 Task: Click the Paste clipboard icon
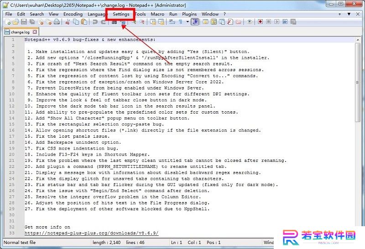click(84, 22)
